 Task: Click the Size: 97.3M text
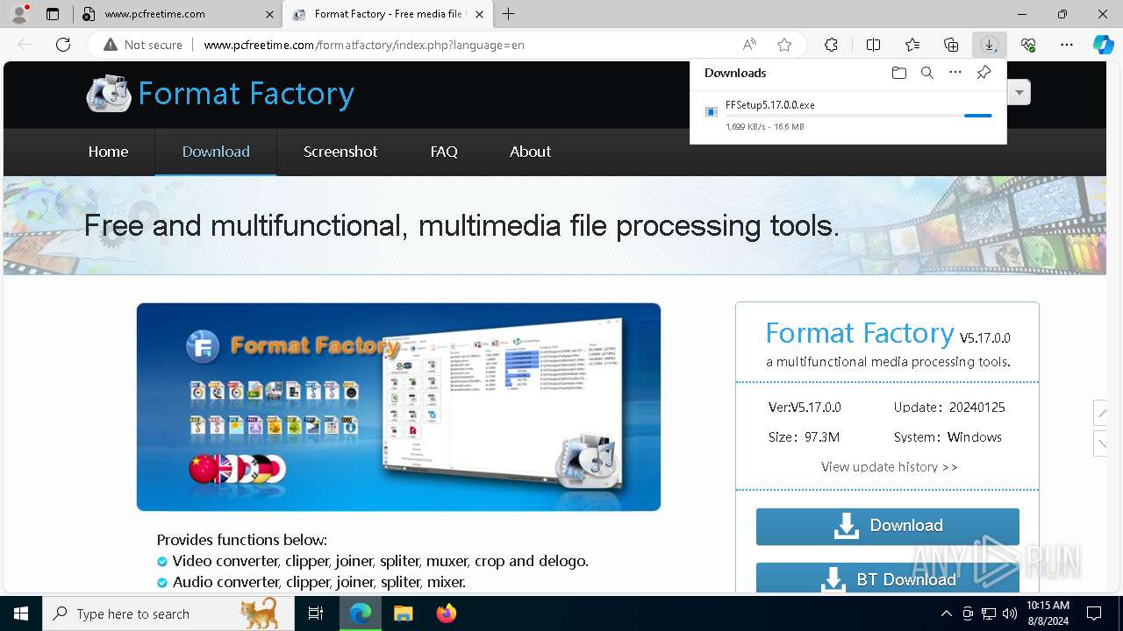click(x=804, y=437)
